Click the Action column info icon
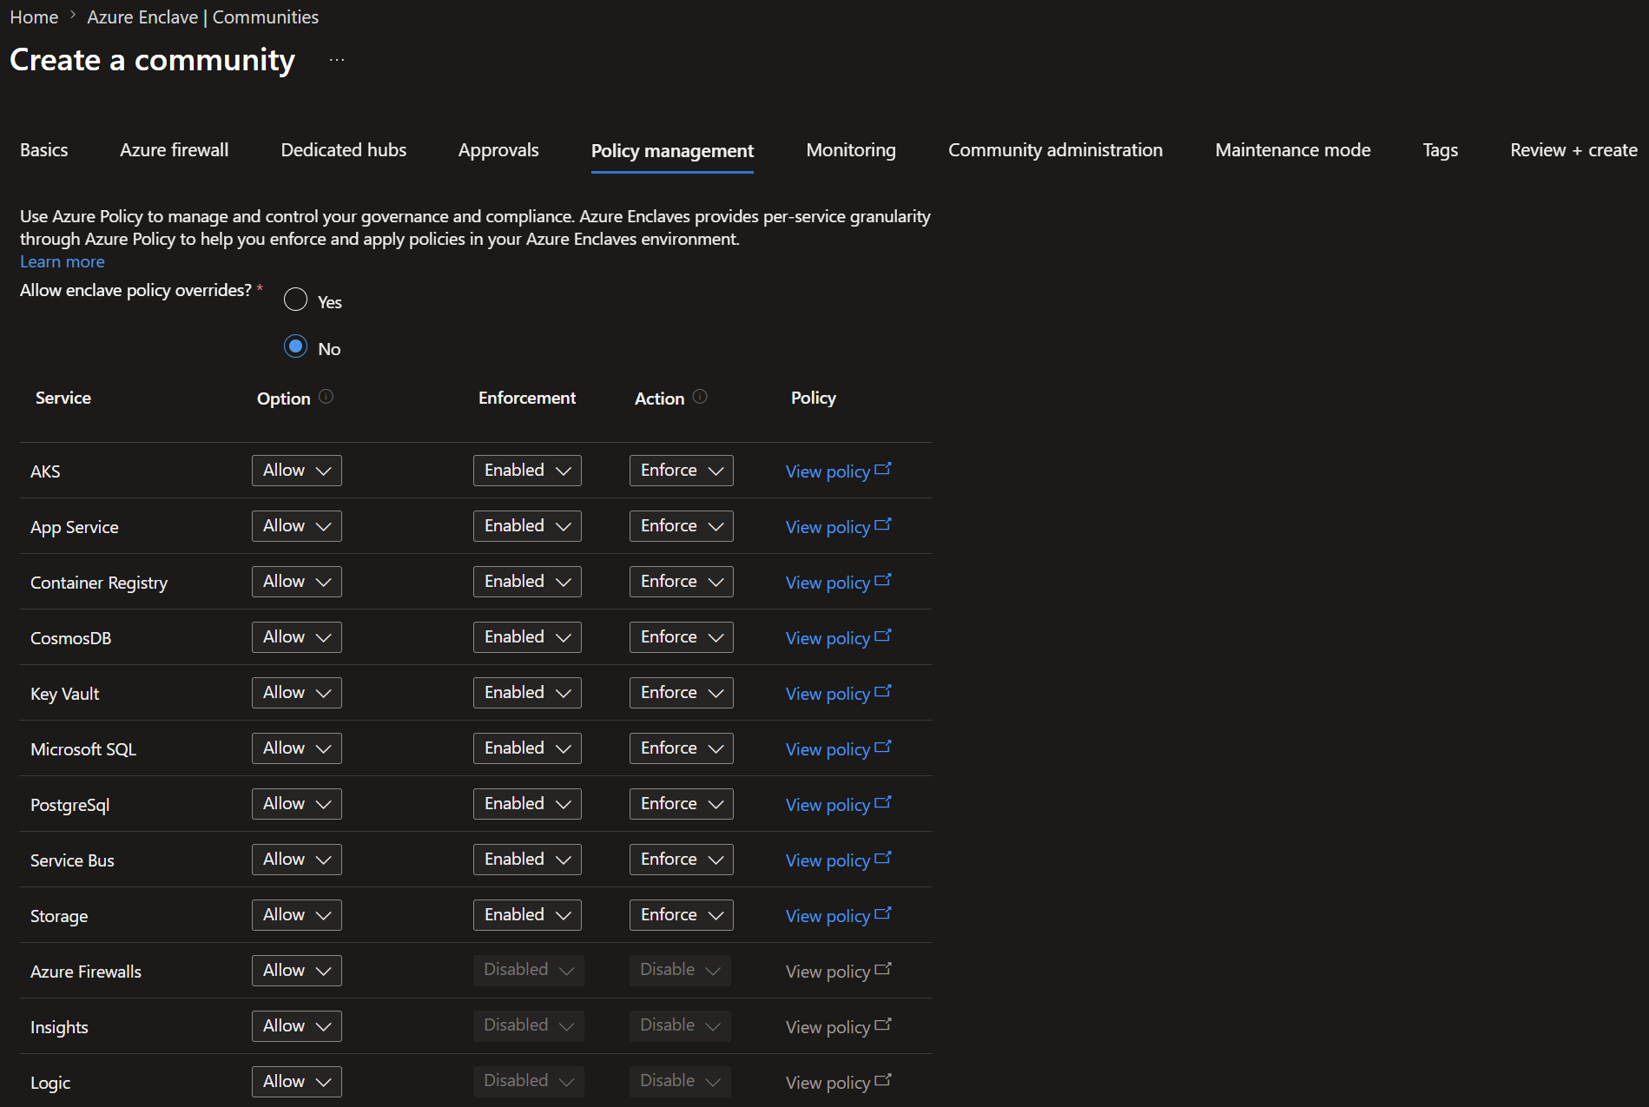This screenshot has height=1107, width=1649. pos(700,397)
